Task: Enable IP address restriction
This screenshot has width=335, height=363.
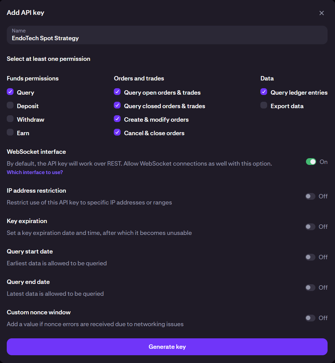Action: coord(310,196)
